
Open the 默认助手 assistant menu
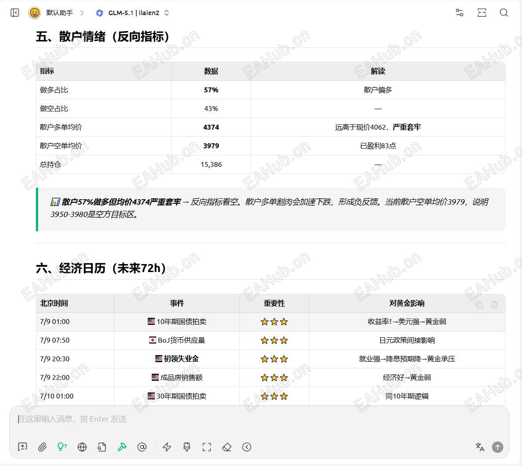[x=51, y=13]
